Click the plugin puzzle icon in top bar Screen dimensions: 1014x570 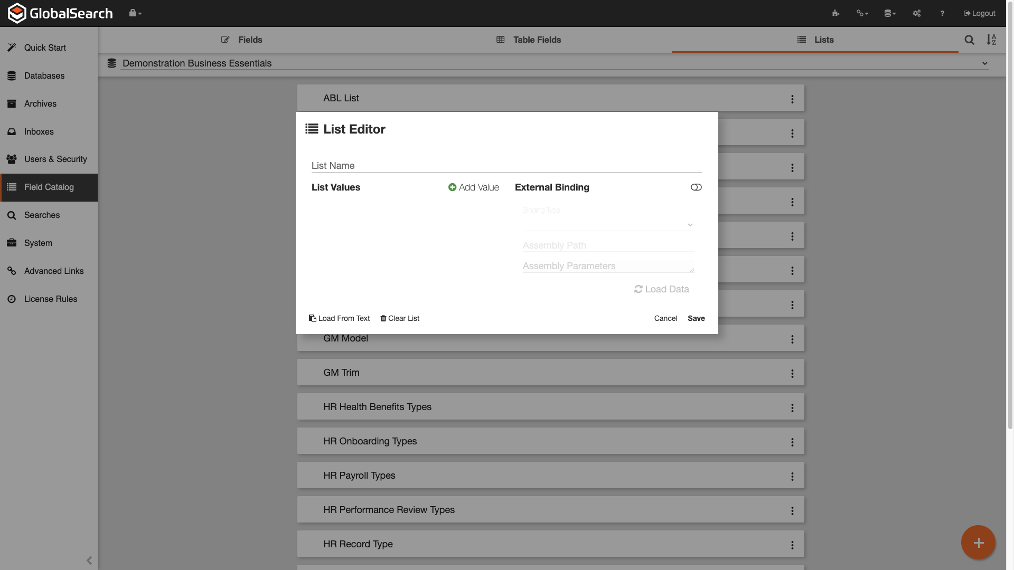click(x=835, y=13)
